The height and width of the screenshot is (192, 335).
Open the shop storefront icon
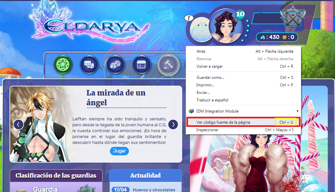click(x=141, y=64)
